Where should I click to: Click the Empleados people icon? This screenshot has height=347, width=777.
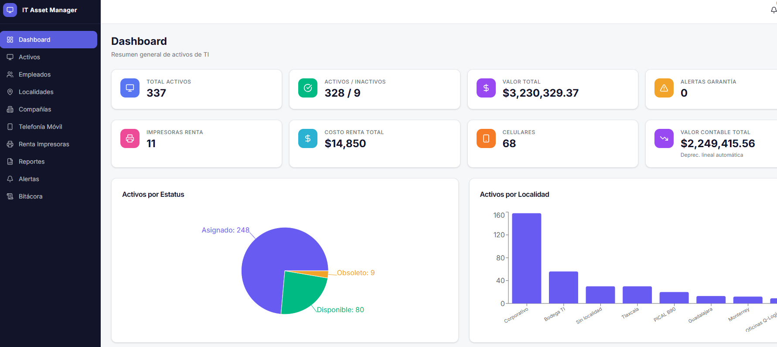(10, 74)
